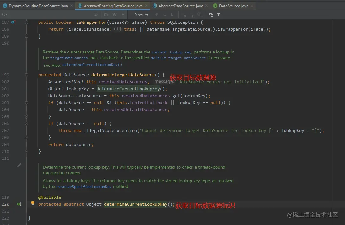The image size is (345, 225).
Task: Click Assert.notNull on line 200
Action: pos(66,82)
